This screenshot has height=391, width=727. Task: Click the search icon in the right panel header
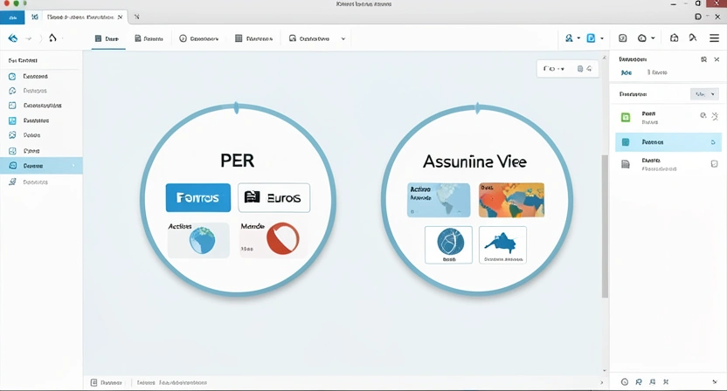tap(703, 59)
